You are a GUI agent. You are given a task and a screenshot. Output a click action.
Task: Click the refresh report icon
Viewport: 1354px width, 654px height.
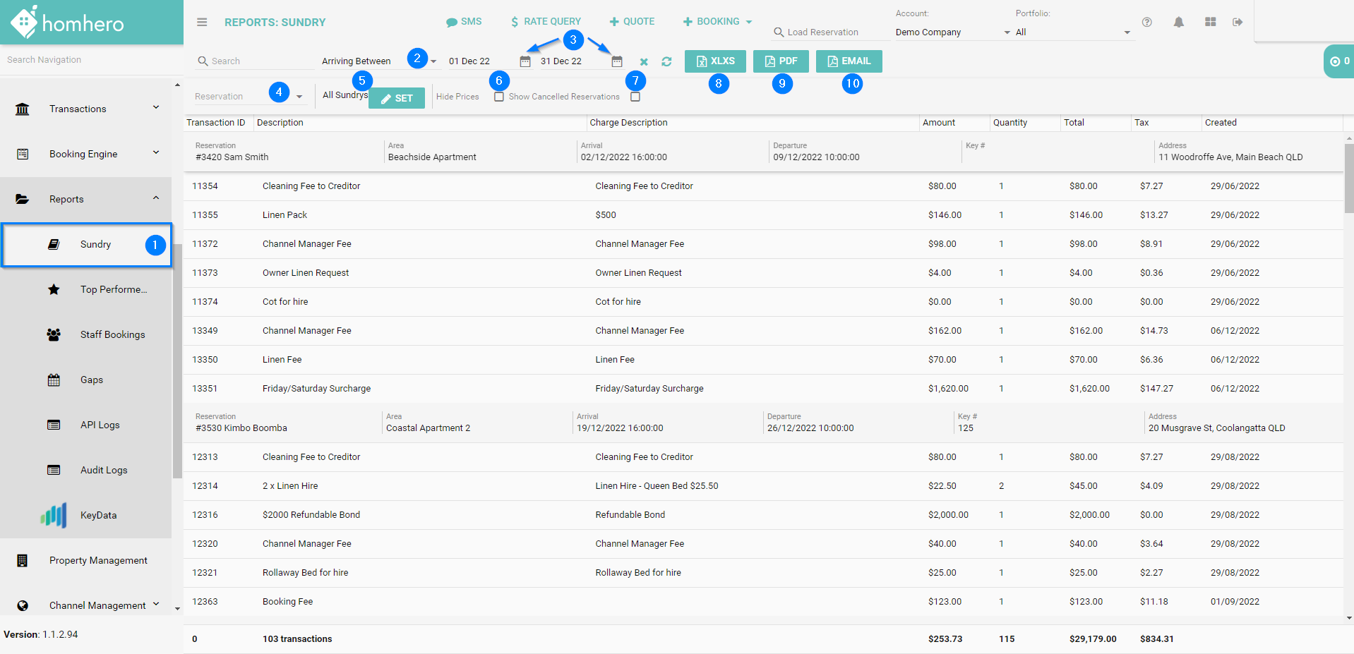coord(666,62)
